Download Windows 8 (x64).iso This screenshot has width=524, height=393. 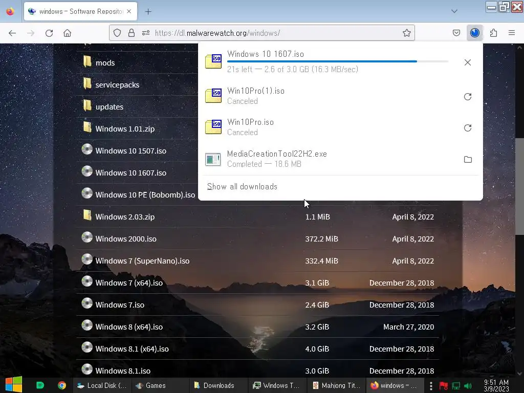click(x=129, y=327)
